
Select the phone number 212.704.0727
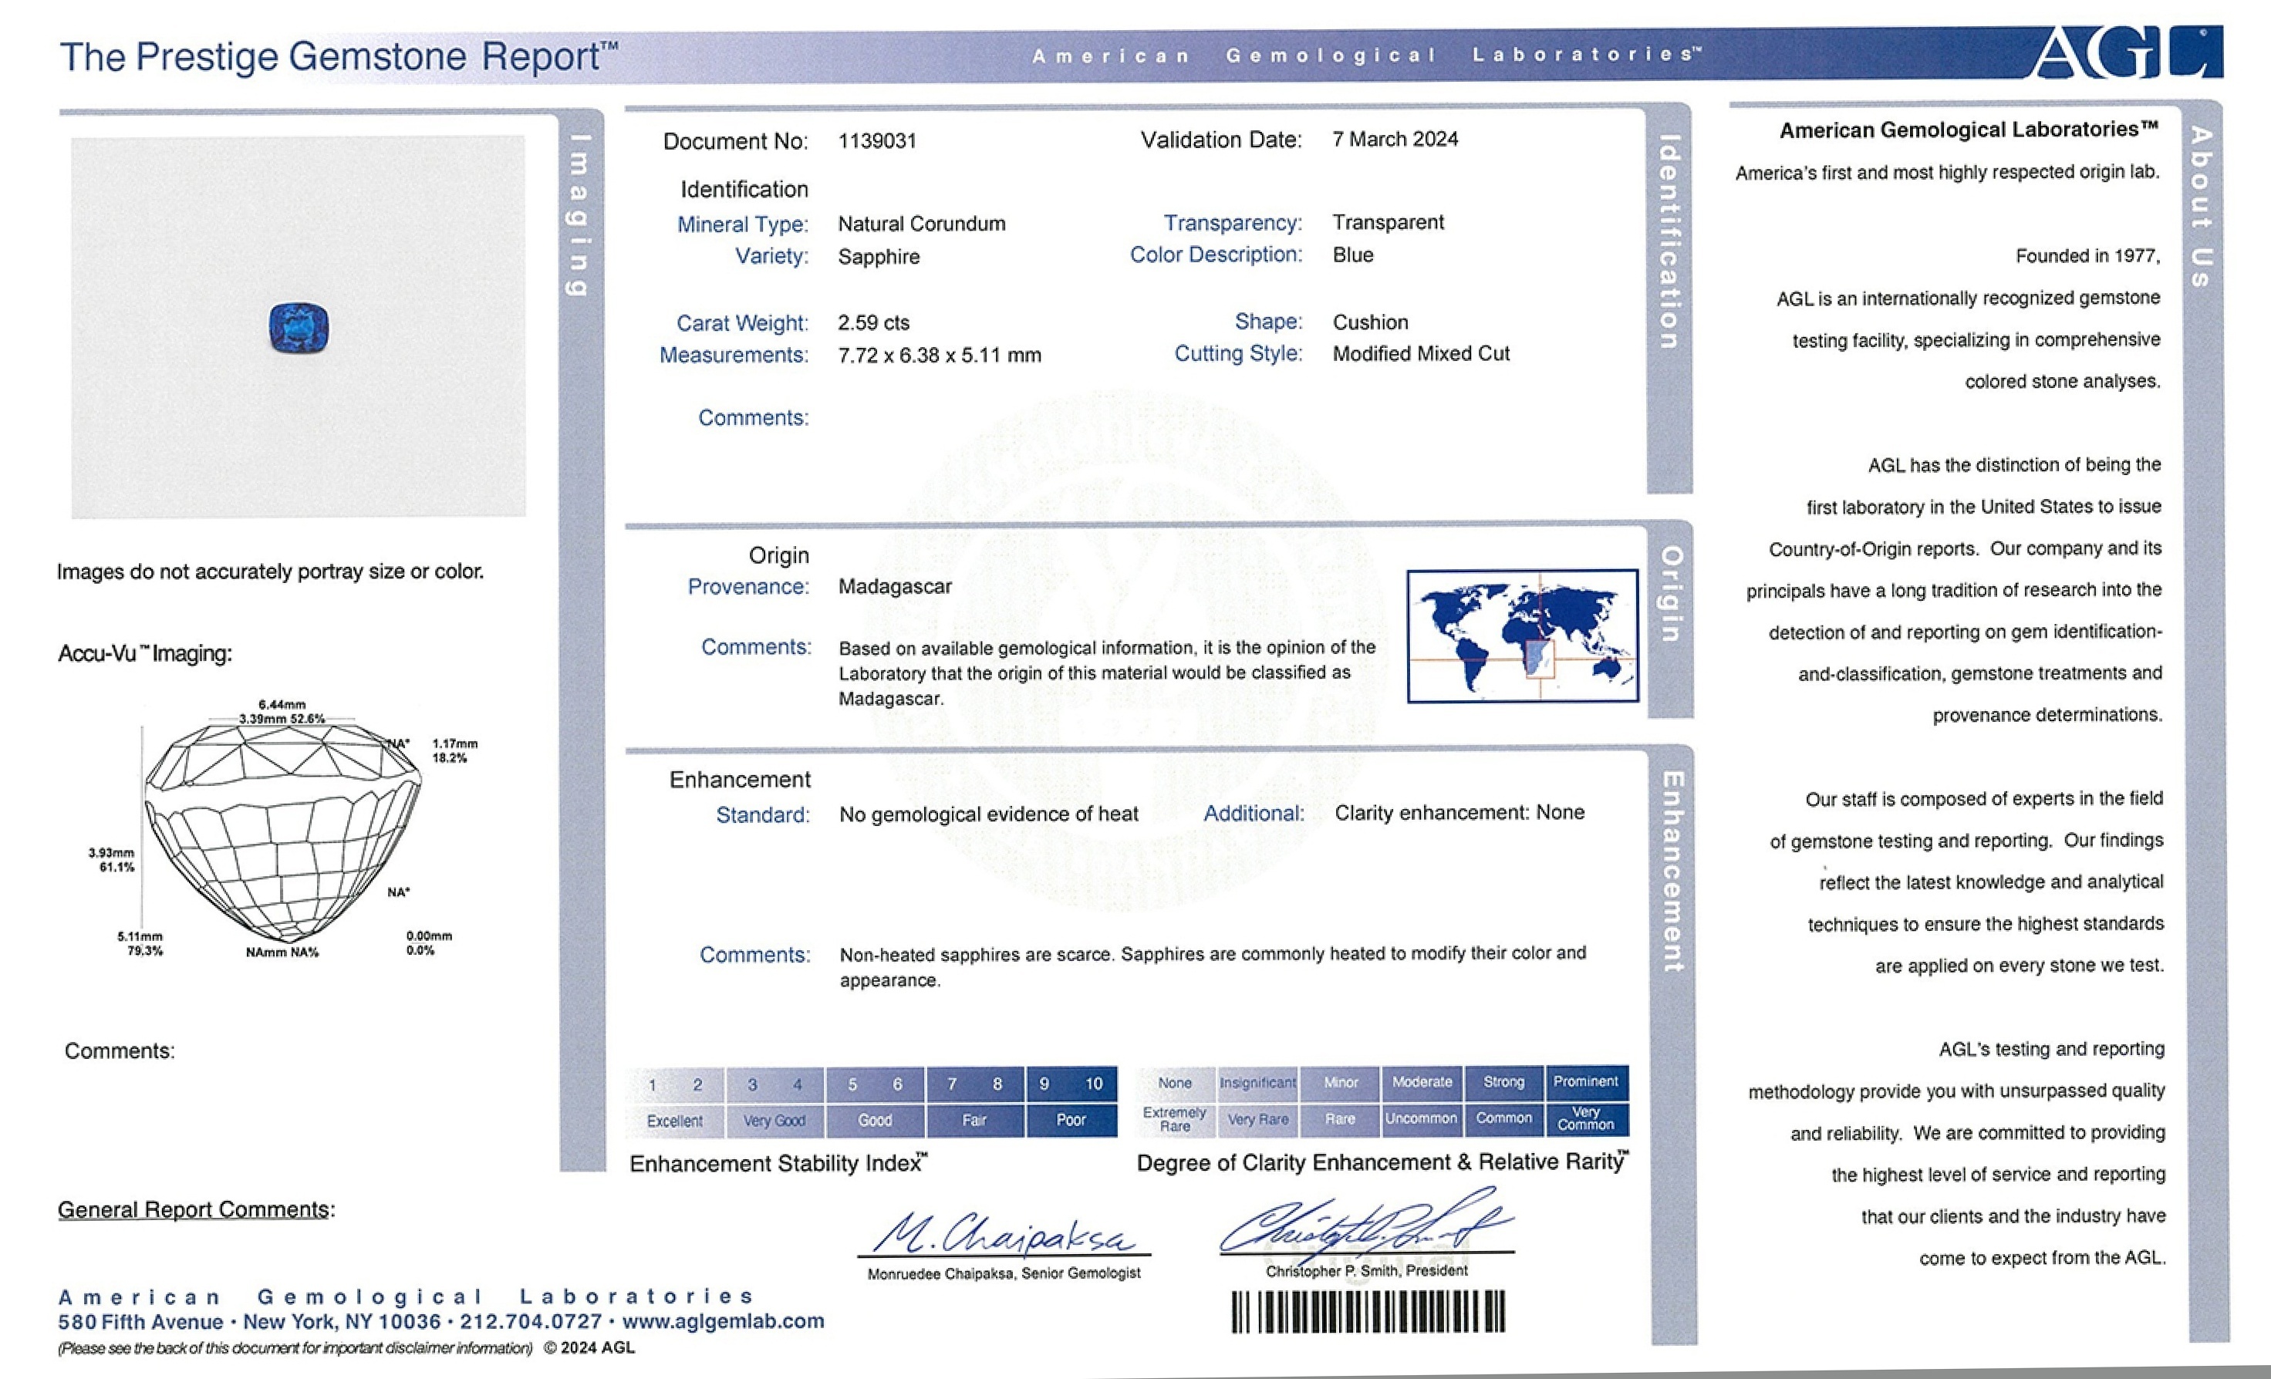(x=531, y=1322)
